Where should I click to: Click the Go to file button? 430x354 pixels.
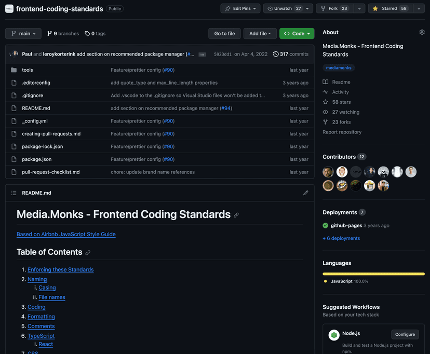pos(224,34)
